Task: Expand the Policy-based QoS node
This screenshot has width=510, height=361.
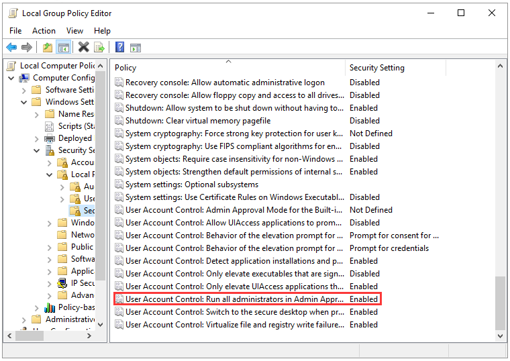Action: click(x=36, y=308)
